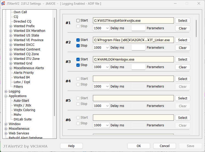Click the settings tree vertical scrollbar
This screenshot has height=152, width=205.
tap(54, 67)
